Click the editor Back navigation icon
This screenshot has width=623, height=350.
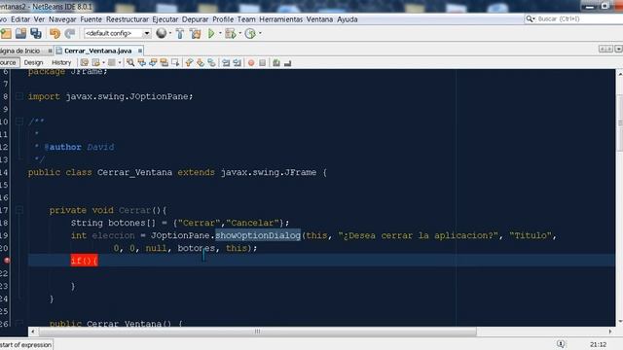pyautogui.click(x=95, y=62)
